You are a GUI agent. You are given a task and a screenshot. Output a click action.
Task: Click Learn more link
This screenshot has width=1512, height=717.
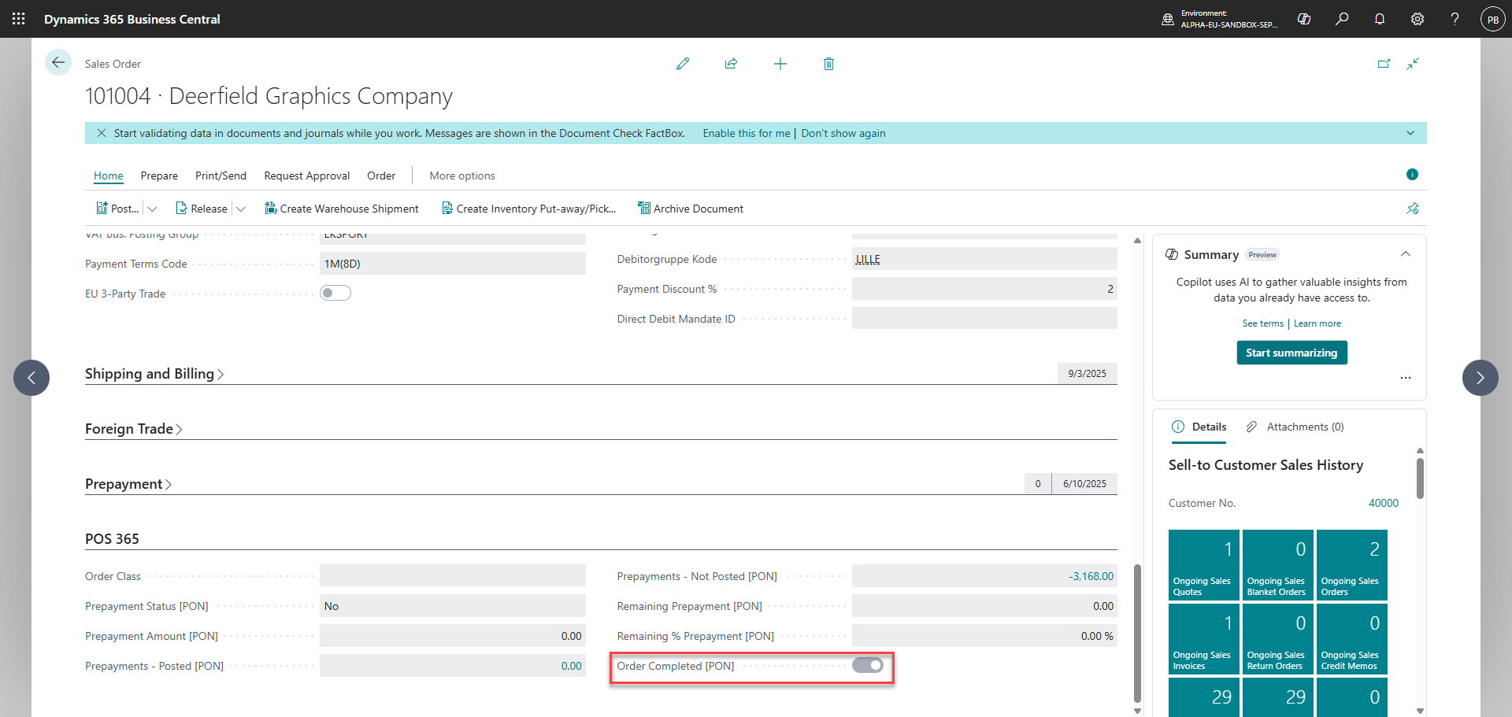[1317, 323]
